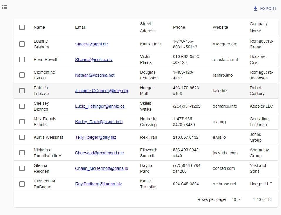Toggle the select-all header checkbox
The image size is (281, 215).
click(x=22, y=27)
